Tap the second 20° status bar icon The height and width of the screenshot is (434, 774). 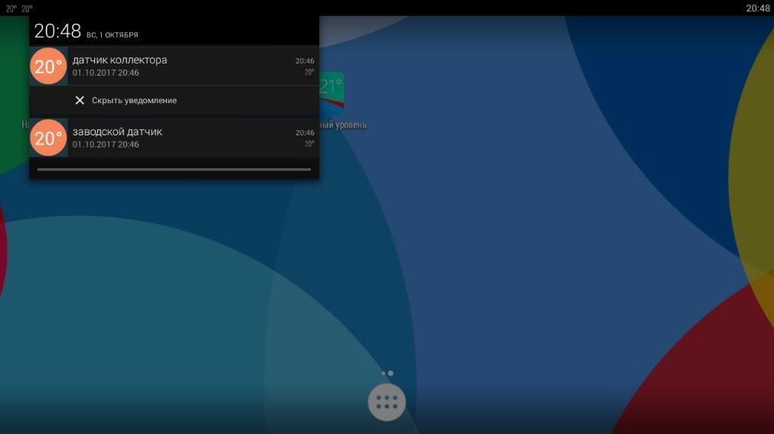pos(27,8)
